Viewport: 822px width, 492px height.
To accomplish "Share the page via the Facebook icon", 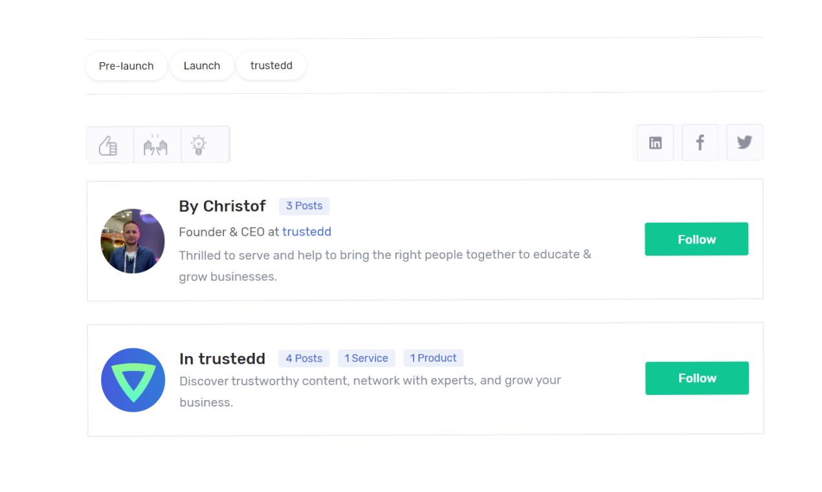I will click(700, 142).
